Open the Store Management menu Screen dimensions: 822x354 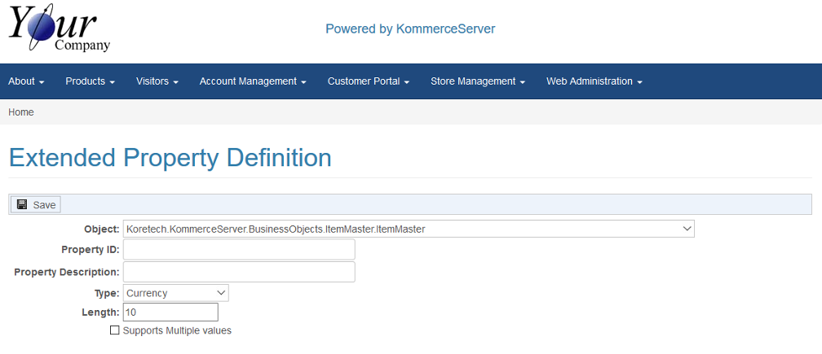coord(477,81)
